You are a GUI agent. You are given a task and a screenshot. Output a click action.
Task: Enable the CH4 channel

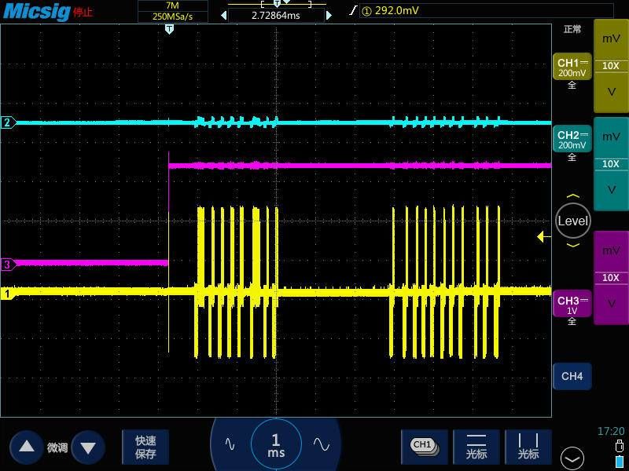point(572,377)
